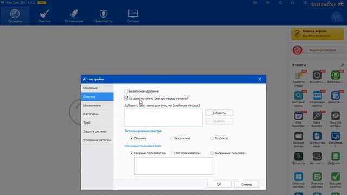Viewport: 347px width, 195px height.
Task: Launch the Восстановление data recovery utility
Action: click(x=335, y=77)
